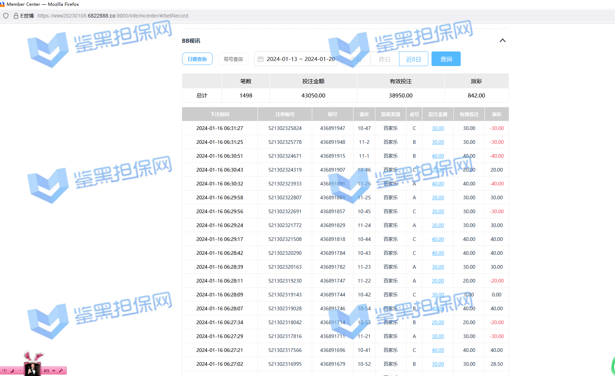Click the shield icon in the address bar
Image resolution: width=615 pixels, height=376 pixels.
(x=6, y=16)
